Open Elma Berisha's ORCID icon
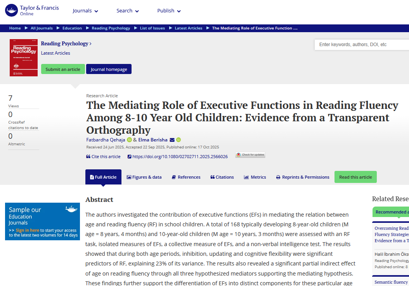This screenshot has width=409, height=286. [179, 140]
